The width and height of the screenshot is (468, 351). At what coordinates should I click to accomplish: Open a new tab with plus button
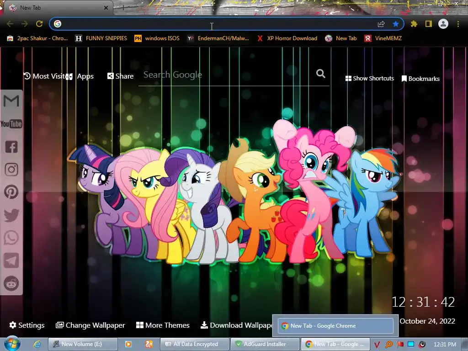pyautogui.click(x=123, y=8)
